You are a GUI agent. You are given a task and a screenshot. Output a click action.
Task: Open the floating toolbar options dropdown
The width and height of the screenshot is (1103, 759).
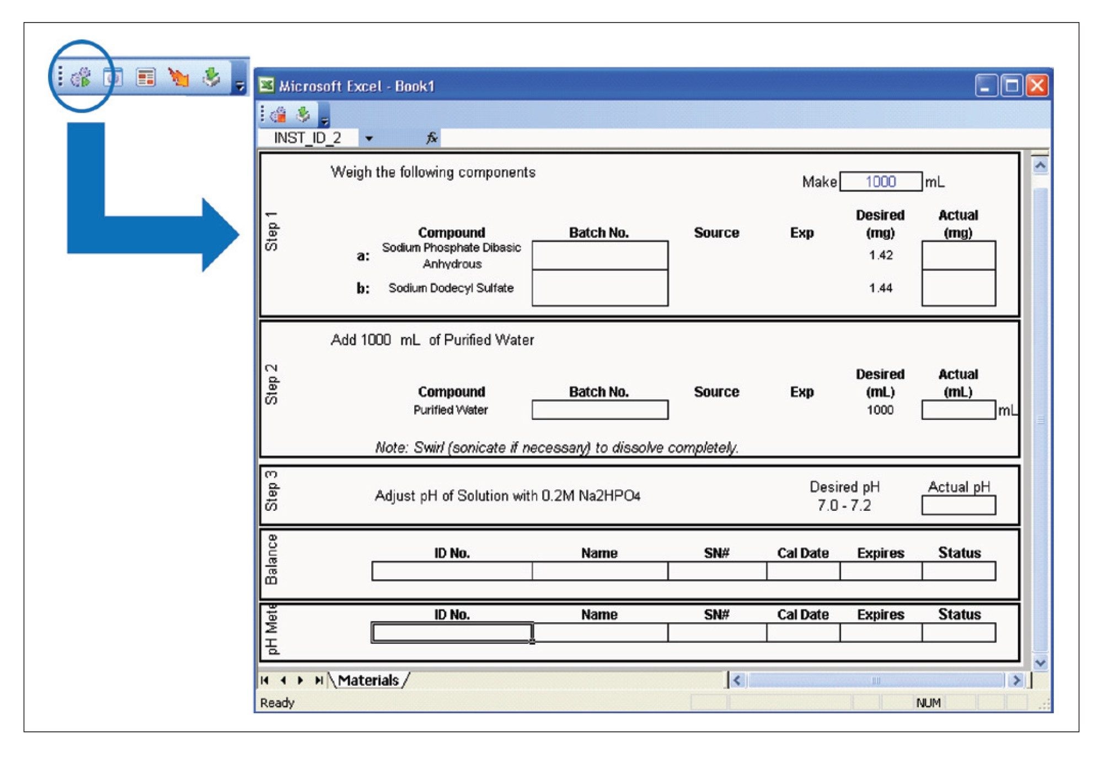point(240,86)
